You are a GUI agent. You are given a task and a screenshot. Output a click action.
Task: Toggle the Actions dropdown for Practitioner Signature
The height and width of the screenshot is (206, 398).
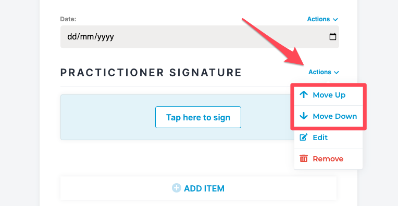tap(324, 72)
